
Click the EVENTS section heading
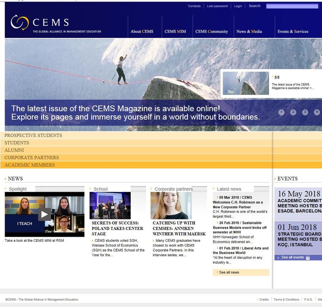click(288, 179)
